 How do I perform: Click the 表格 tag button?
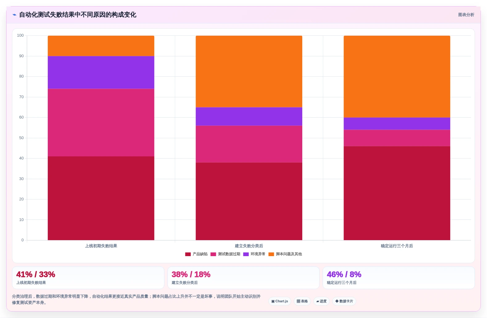tap(302, 301)
